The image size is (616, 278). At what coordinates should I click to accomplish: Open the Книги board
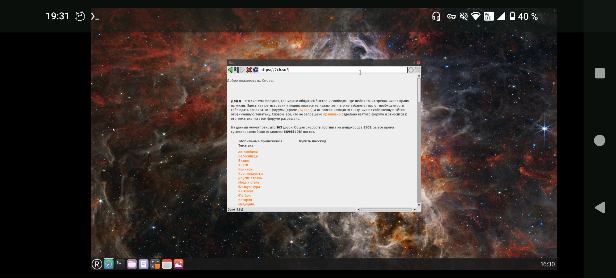243,165
